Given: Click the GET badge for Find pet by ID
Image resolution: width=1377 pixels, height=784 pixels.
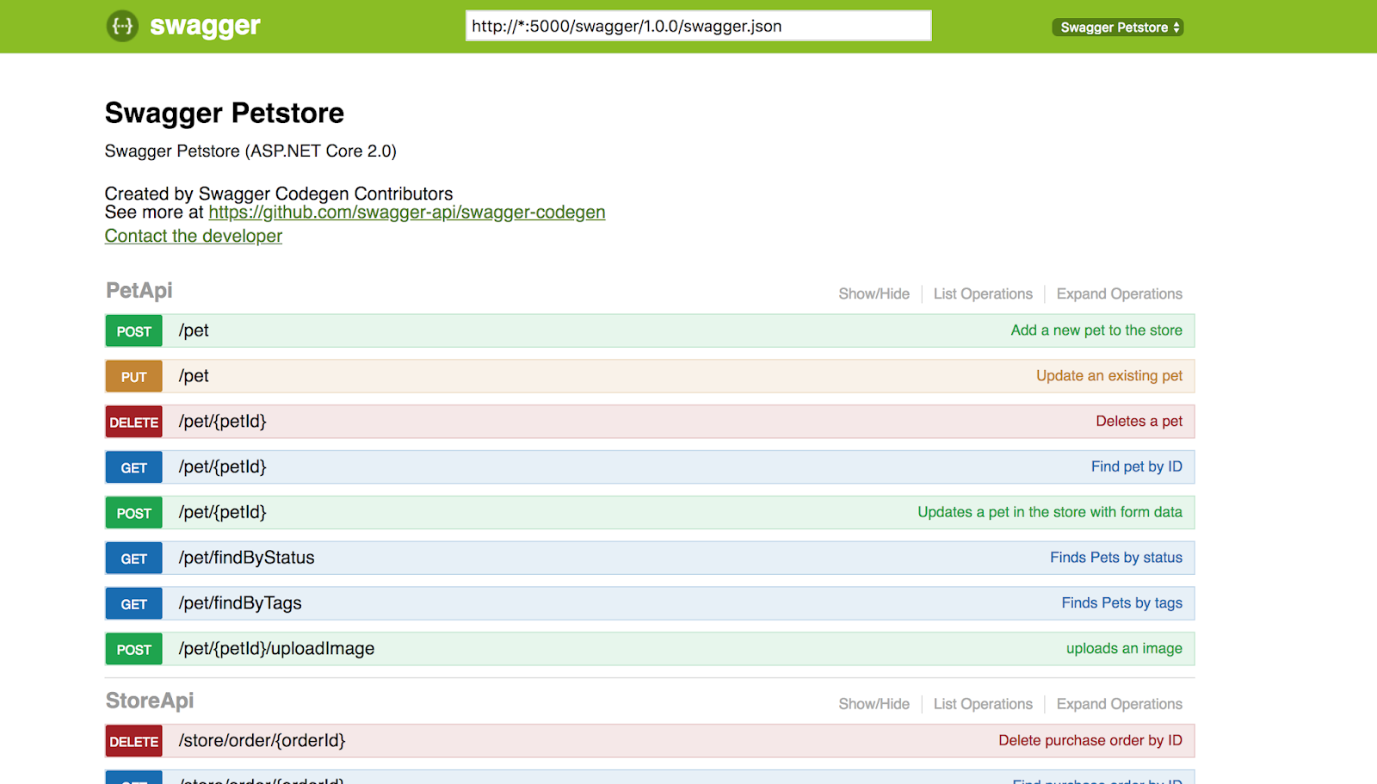Looking at the screenshot, I should tap(134, 468).
